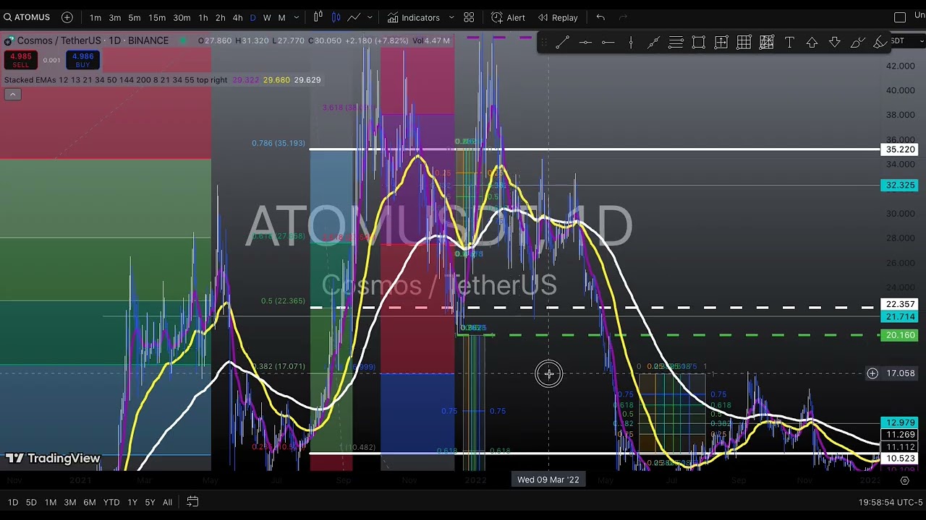Select the candles chart style icon
Image resolution: width=926 pixels, height=520 pixels.
point(336,17)
